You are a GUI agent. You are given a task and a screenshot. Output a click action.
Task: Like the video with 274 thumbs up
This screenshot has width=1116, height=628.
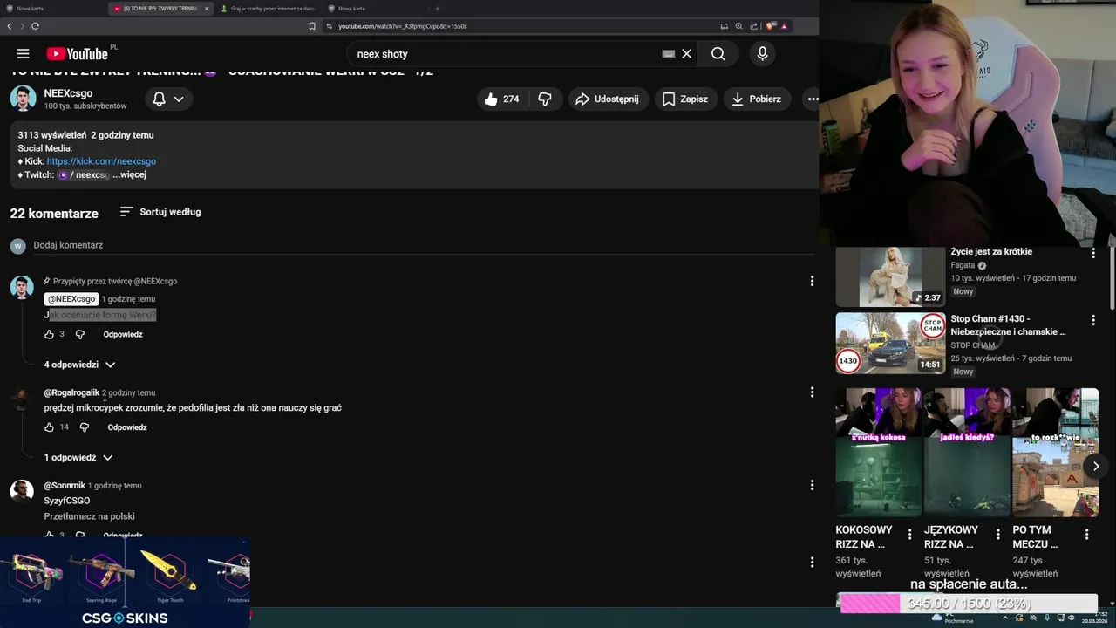[x=501, y=99]
